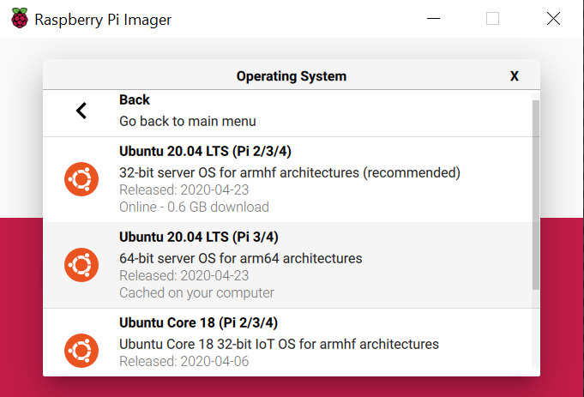Click Ubuntu logo for 20.04 LTS 64-bit
The width and height of the screenshot is (584, 397).
[81, 265]
